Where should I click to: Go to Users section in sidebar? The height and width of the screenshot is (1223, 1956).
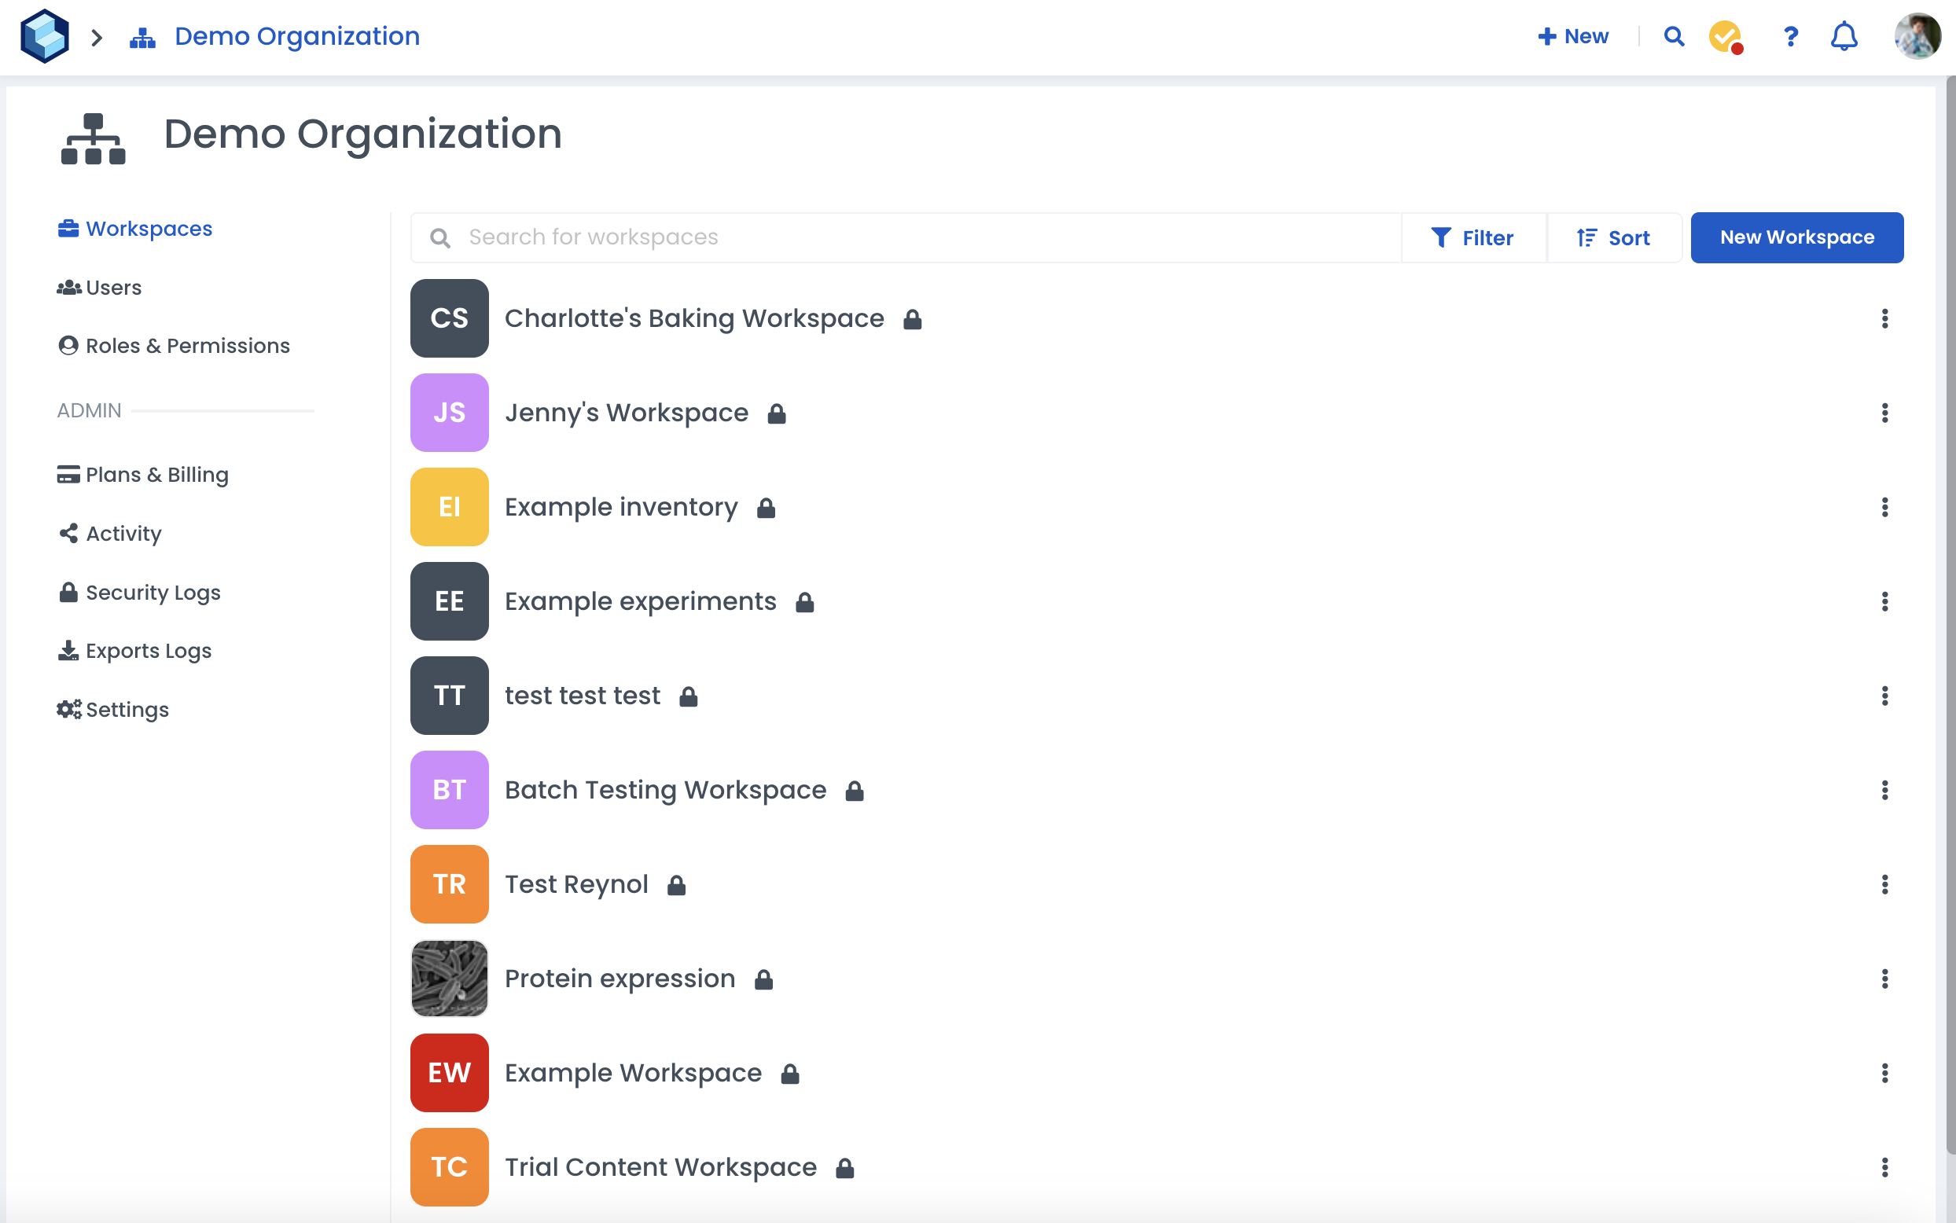(x=113, y=287)
